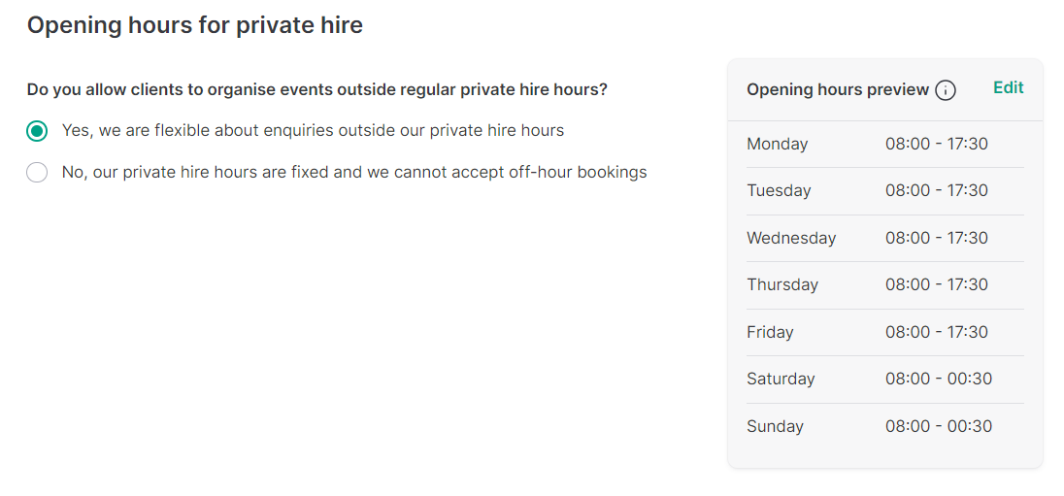This screenshot has width=1064, height=496.
Task: Open the Edit link for opening hours
Action: coord(1009,87)
